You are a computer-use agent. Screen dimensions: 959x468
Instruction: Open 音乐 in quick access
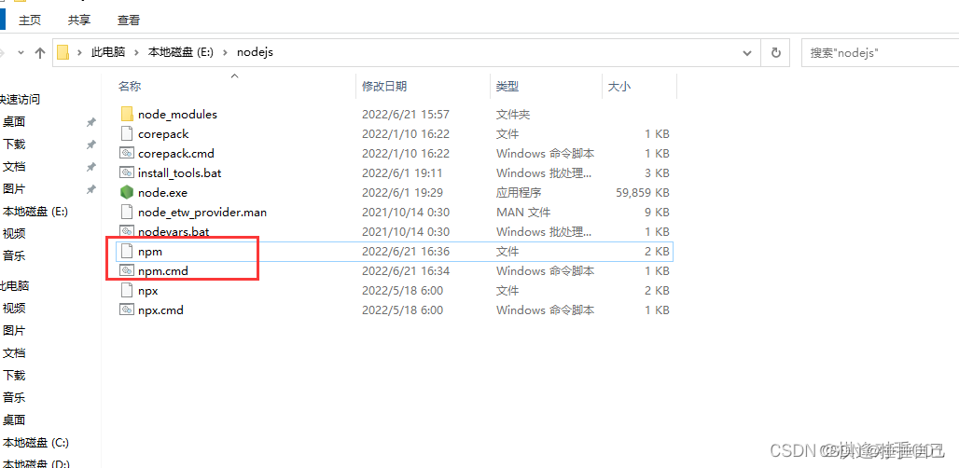pos(14,256)
